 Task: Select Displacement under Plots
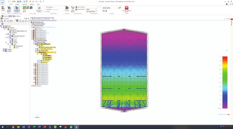point(19,46)
